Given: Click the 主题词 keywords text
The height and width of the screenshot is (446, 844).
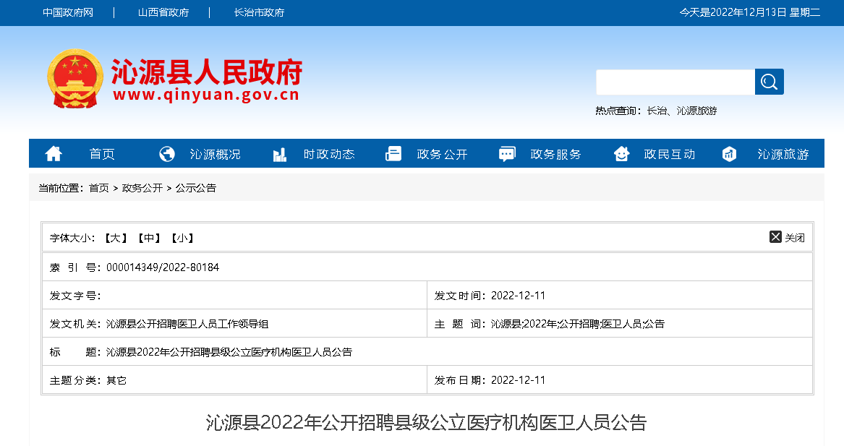Looking at the screenshot, I should 578,323.
